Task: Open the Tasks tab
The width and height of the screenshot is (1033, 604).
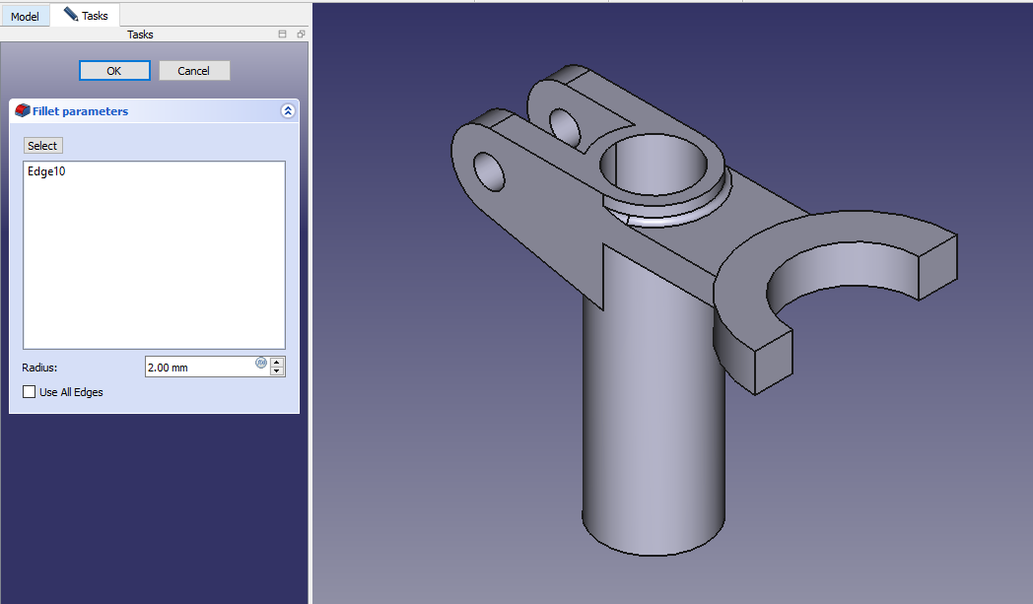Action: coord(86,15)
